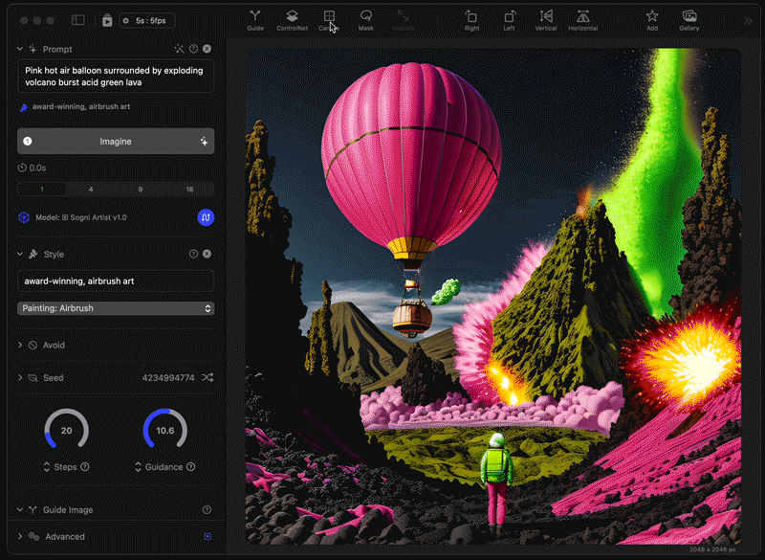Open the Gallery
Image resolution: width=765 pixels, height=560 pixels.
point(688,20)
